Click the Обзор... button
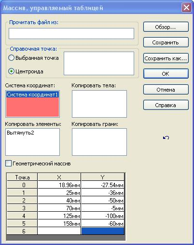Viewport: 194px width, 245px height. (166, 27)
